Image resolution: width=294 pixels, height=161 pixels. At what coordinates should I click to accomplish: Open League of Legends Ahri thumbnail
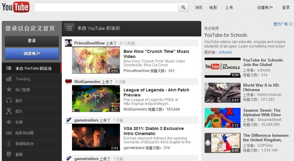pyautogui.click(x=96, y=99)
